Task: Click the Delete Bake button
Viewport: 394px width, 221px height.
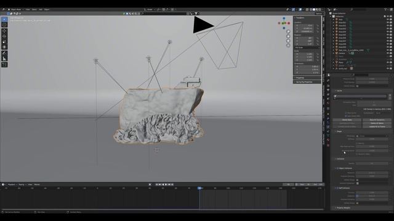Action: click(x=347, y=120)
